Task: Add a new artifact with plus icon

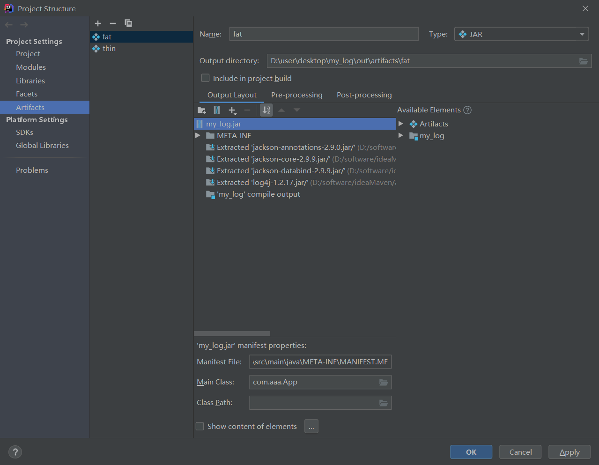Action: (98, 23)
